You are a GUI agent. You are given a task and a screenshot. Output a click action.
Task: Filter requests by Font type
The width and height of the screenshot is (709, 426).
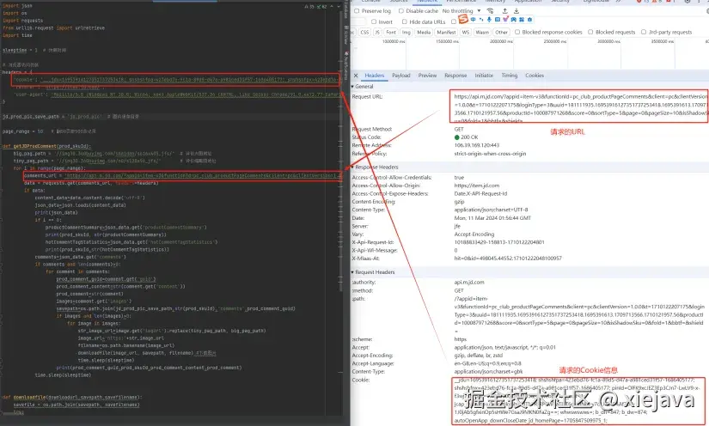pyautogui.click(x=391, y=32)
